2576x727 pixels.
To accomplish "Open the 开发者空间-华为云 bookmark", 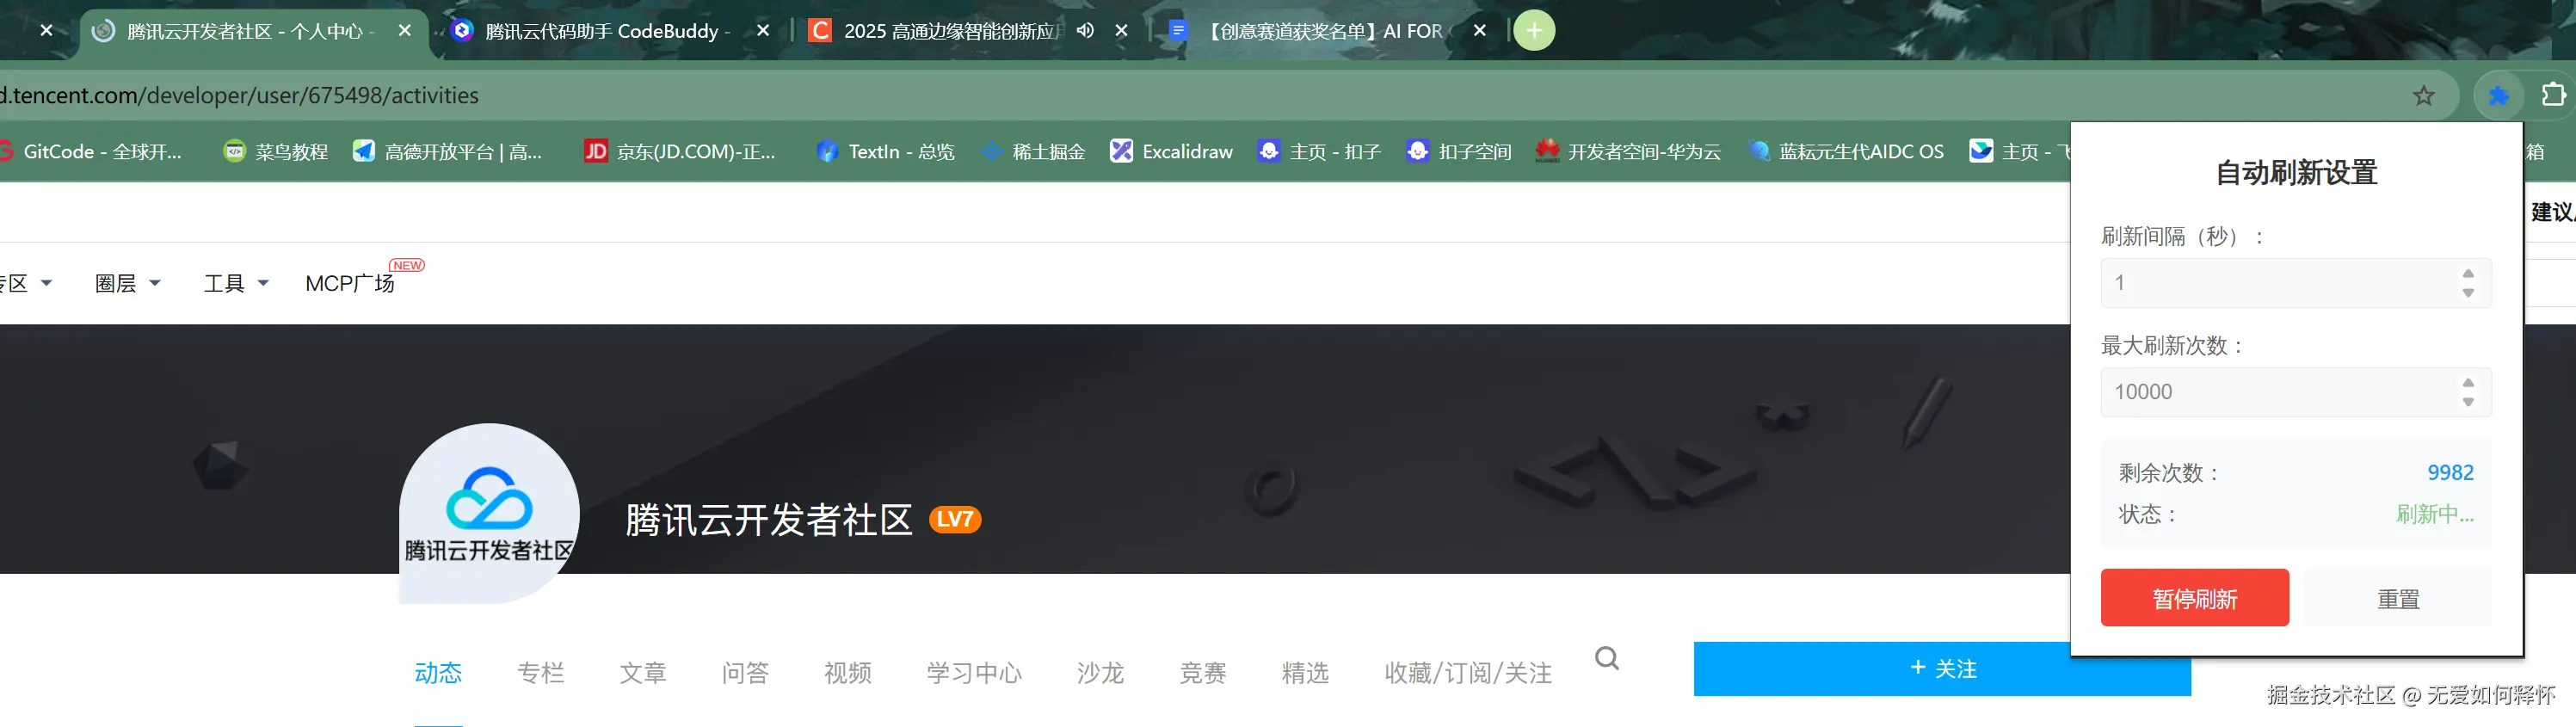I will point(1629,152).
